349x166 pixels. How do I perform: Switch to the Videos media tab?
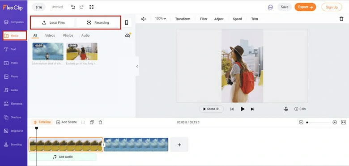pyautogui.click(x=50, y=36)
